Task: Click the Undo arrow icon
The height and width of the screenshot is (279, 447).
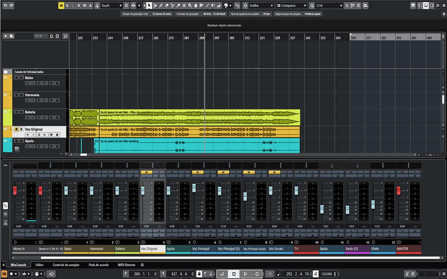Action: click(x=5, y=6)
